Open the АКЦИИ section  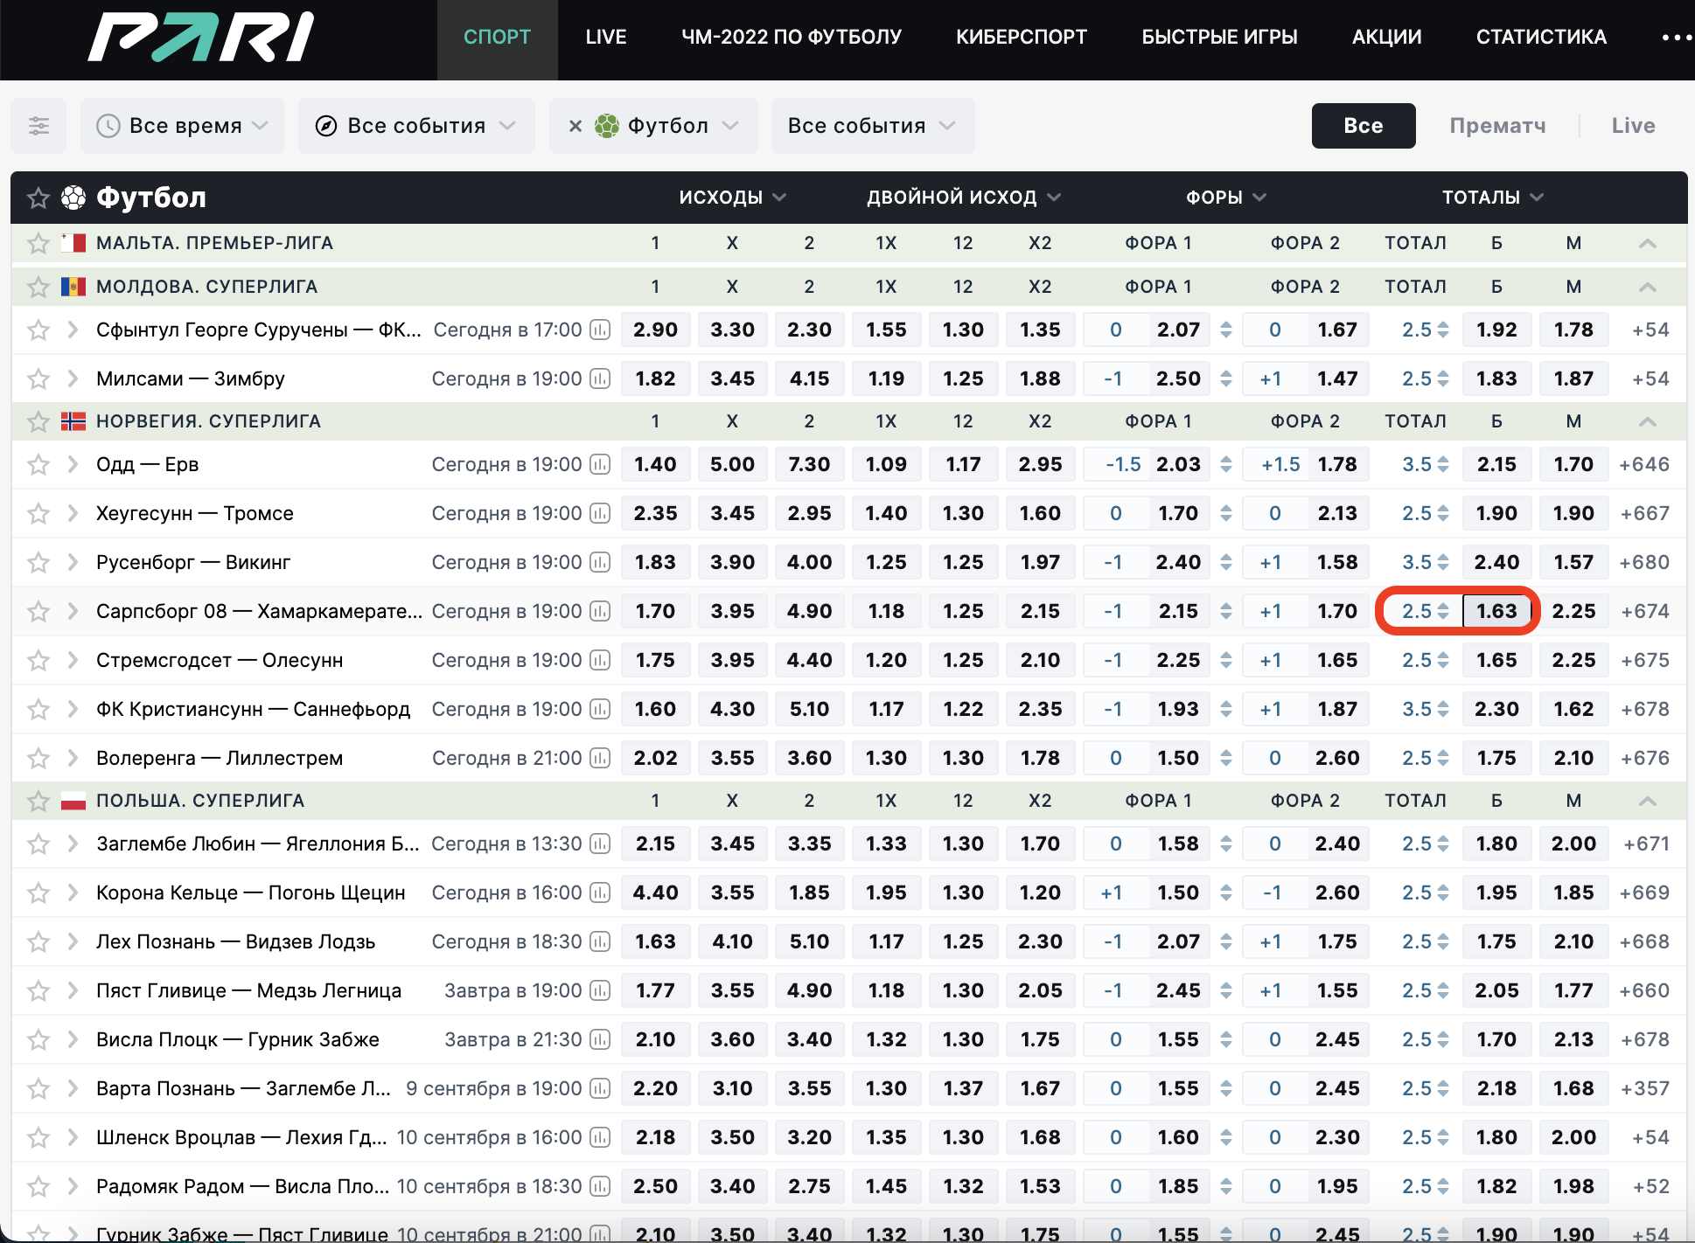point(1387,38)
